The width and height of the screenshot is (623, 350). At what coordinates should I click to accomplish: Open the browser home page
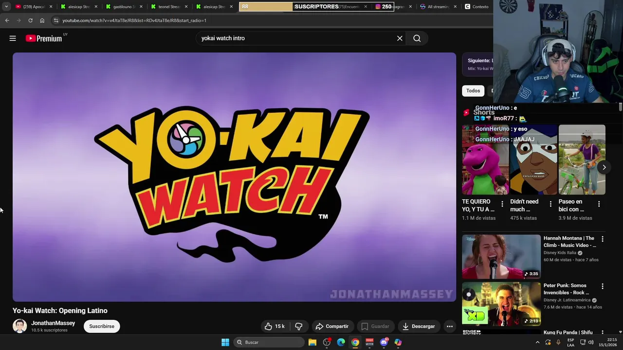[x=42, y=20]
